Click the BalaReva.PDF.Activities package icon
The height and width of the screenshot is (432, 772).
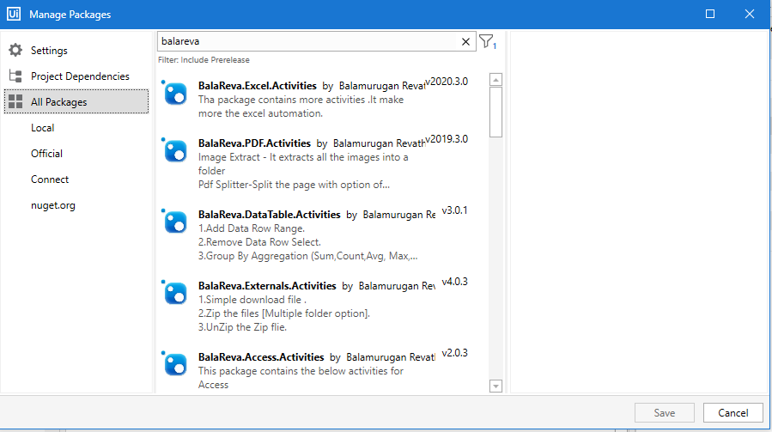point(175,151)
